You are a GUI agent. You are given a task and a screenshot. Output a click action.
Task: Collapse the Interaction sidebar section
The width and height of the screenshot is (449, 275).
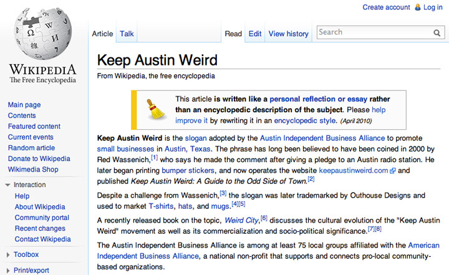pyautogui.click(x=7, y=185)
